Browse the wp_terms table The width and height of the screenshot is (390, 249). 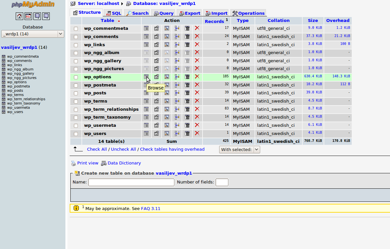pyautogui.click(x=146, y=101)
